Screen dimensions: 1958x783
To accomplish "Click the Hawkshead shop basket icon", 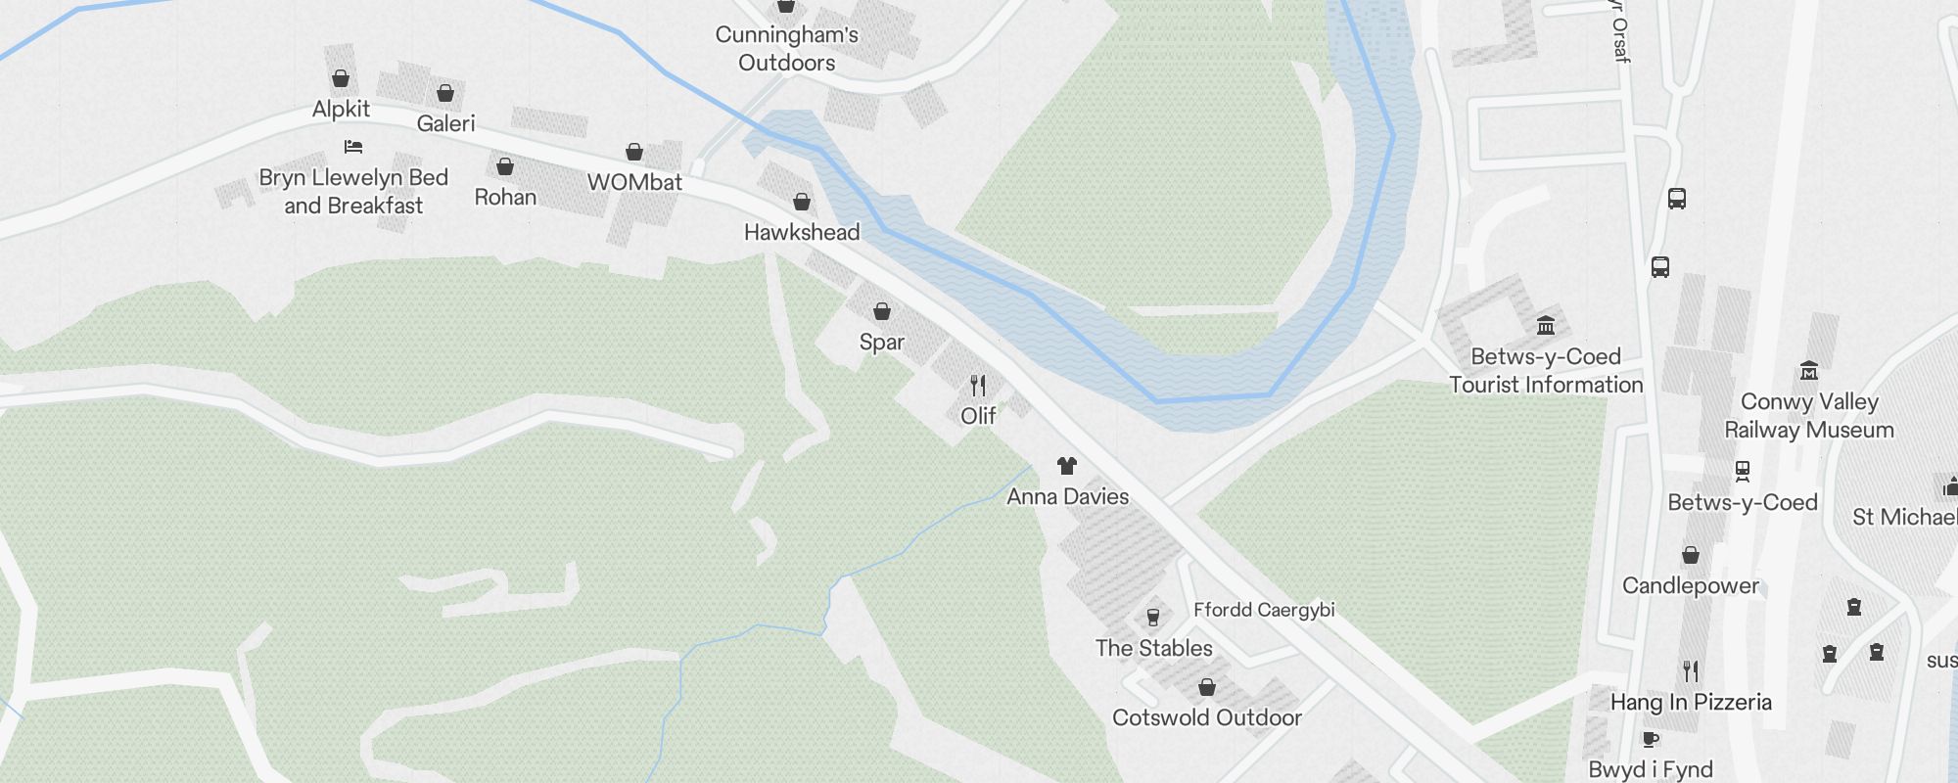I will [802, 202].
